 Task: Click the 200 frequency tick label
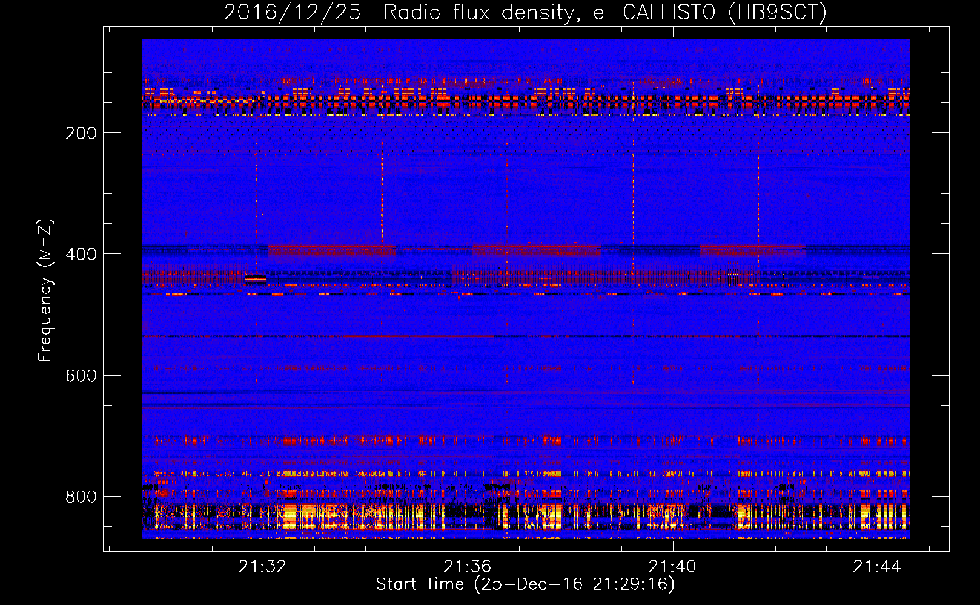click(81, 133)
